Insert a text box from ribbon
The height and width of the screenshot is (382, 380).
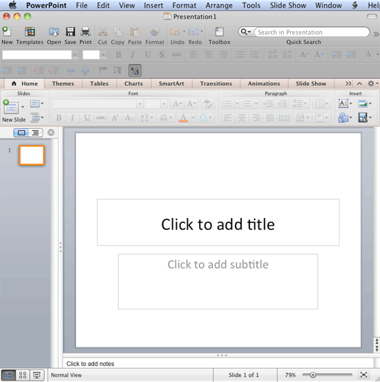pos(343,104)
